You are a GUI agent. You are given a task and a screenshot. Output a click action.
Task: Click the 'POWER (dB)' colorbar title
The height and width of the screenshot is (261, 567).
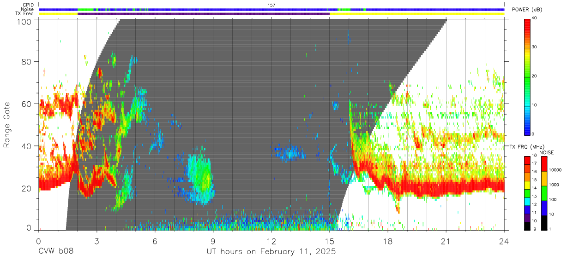pyautogui.click(x=527, y=10)
